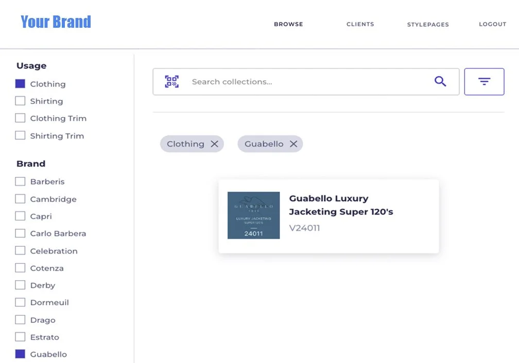The image size is (519, 363).
Task: Click the Guabello Luxury Jacketing title
Action: 341,205
